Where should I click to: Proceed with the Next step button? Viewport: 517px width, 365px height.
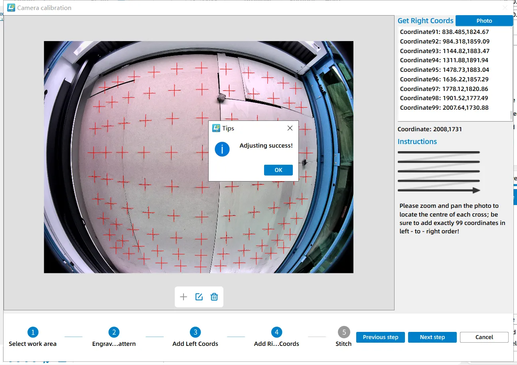(x=432, y=337)
